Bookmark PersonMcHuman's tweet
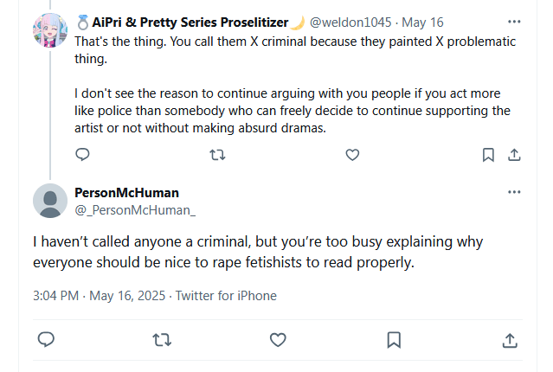 (x=393, y=339)
